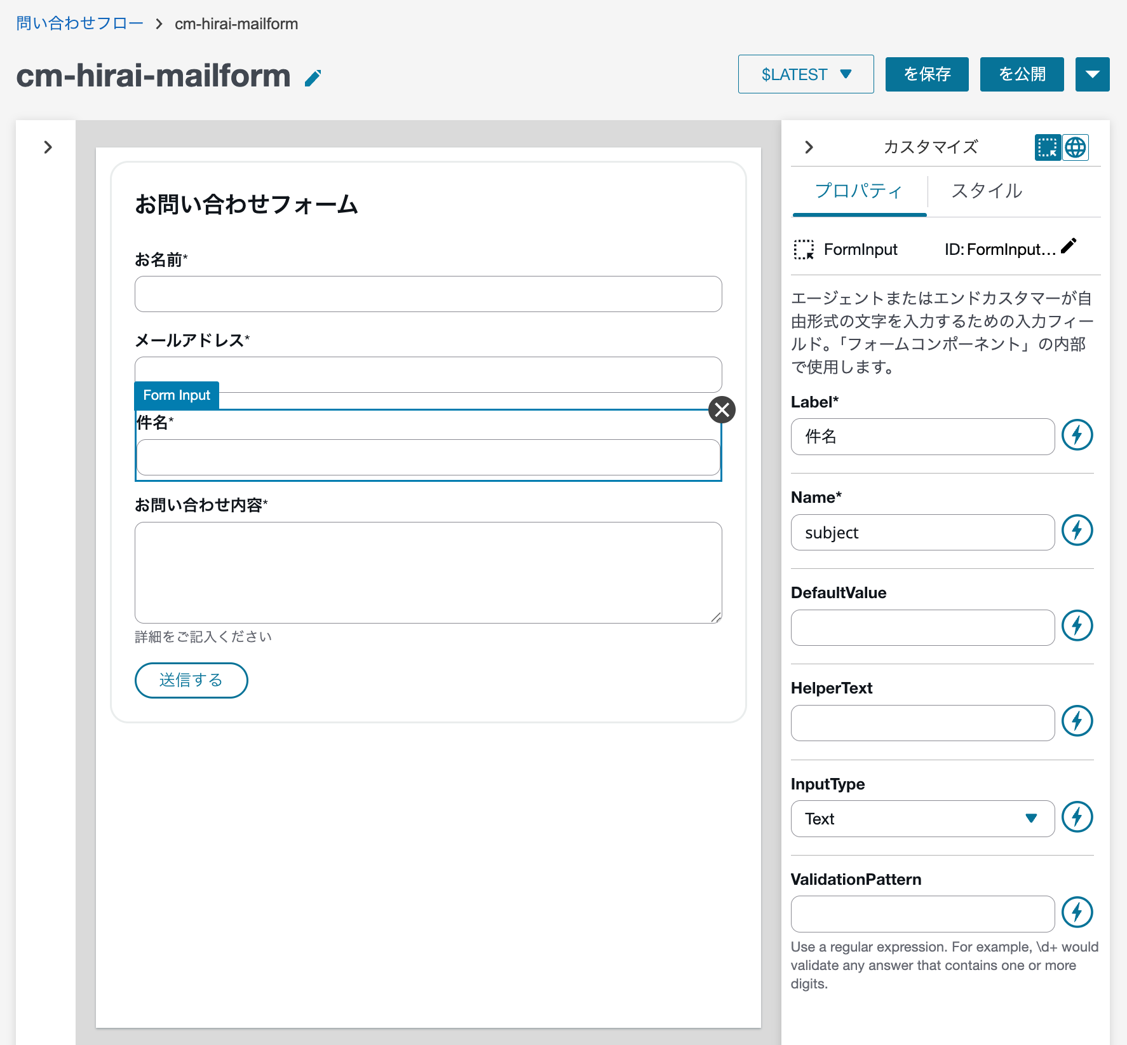Open the $LATEST version dropdown
Image resolution: width=1127 pixels, height=1045 pixels.
coord(806,74)
